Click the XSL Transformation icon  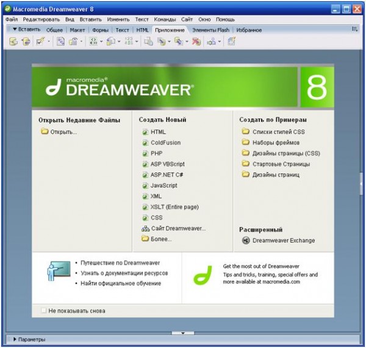pos(232,42)
